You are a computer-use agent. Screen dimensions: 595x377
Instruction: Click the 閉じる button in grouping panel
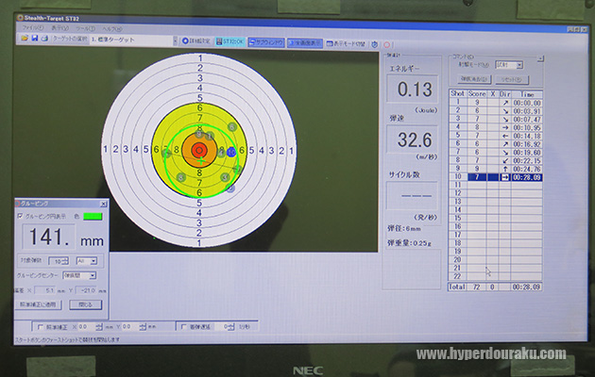pos(85,304)
